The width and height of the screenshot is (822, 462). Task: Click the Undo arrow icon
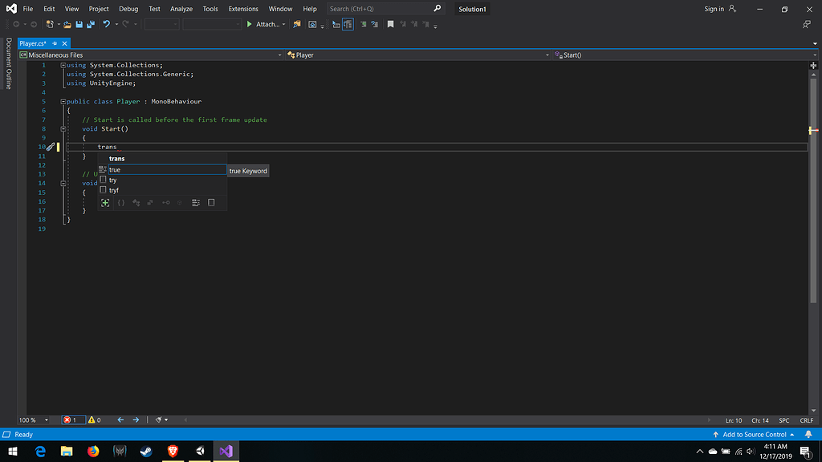pos(106,24)
